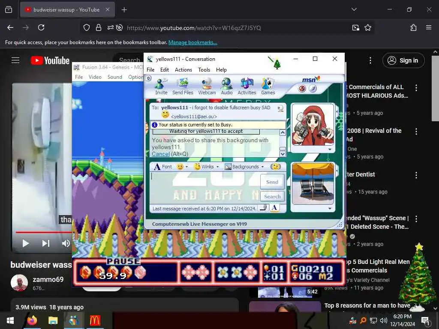Hide my display picture panel with side arrow

coord(337,170)
